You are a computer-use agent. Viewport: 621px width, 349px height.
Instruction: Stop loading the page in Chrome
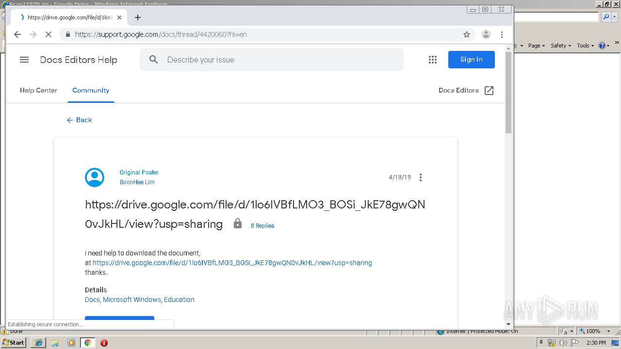click(x=49, y=34)
